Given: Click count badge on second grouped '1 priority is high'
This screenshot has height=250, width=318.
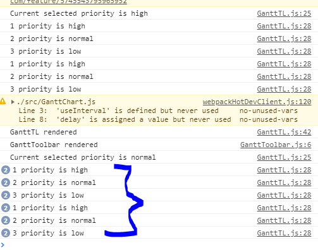Looking at the screenshot, I should pyautogui.click(x=6, y=208).
